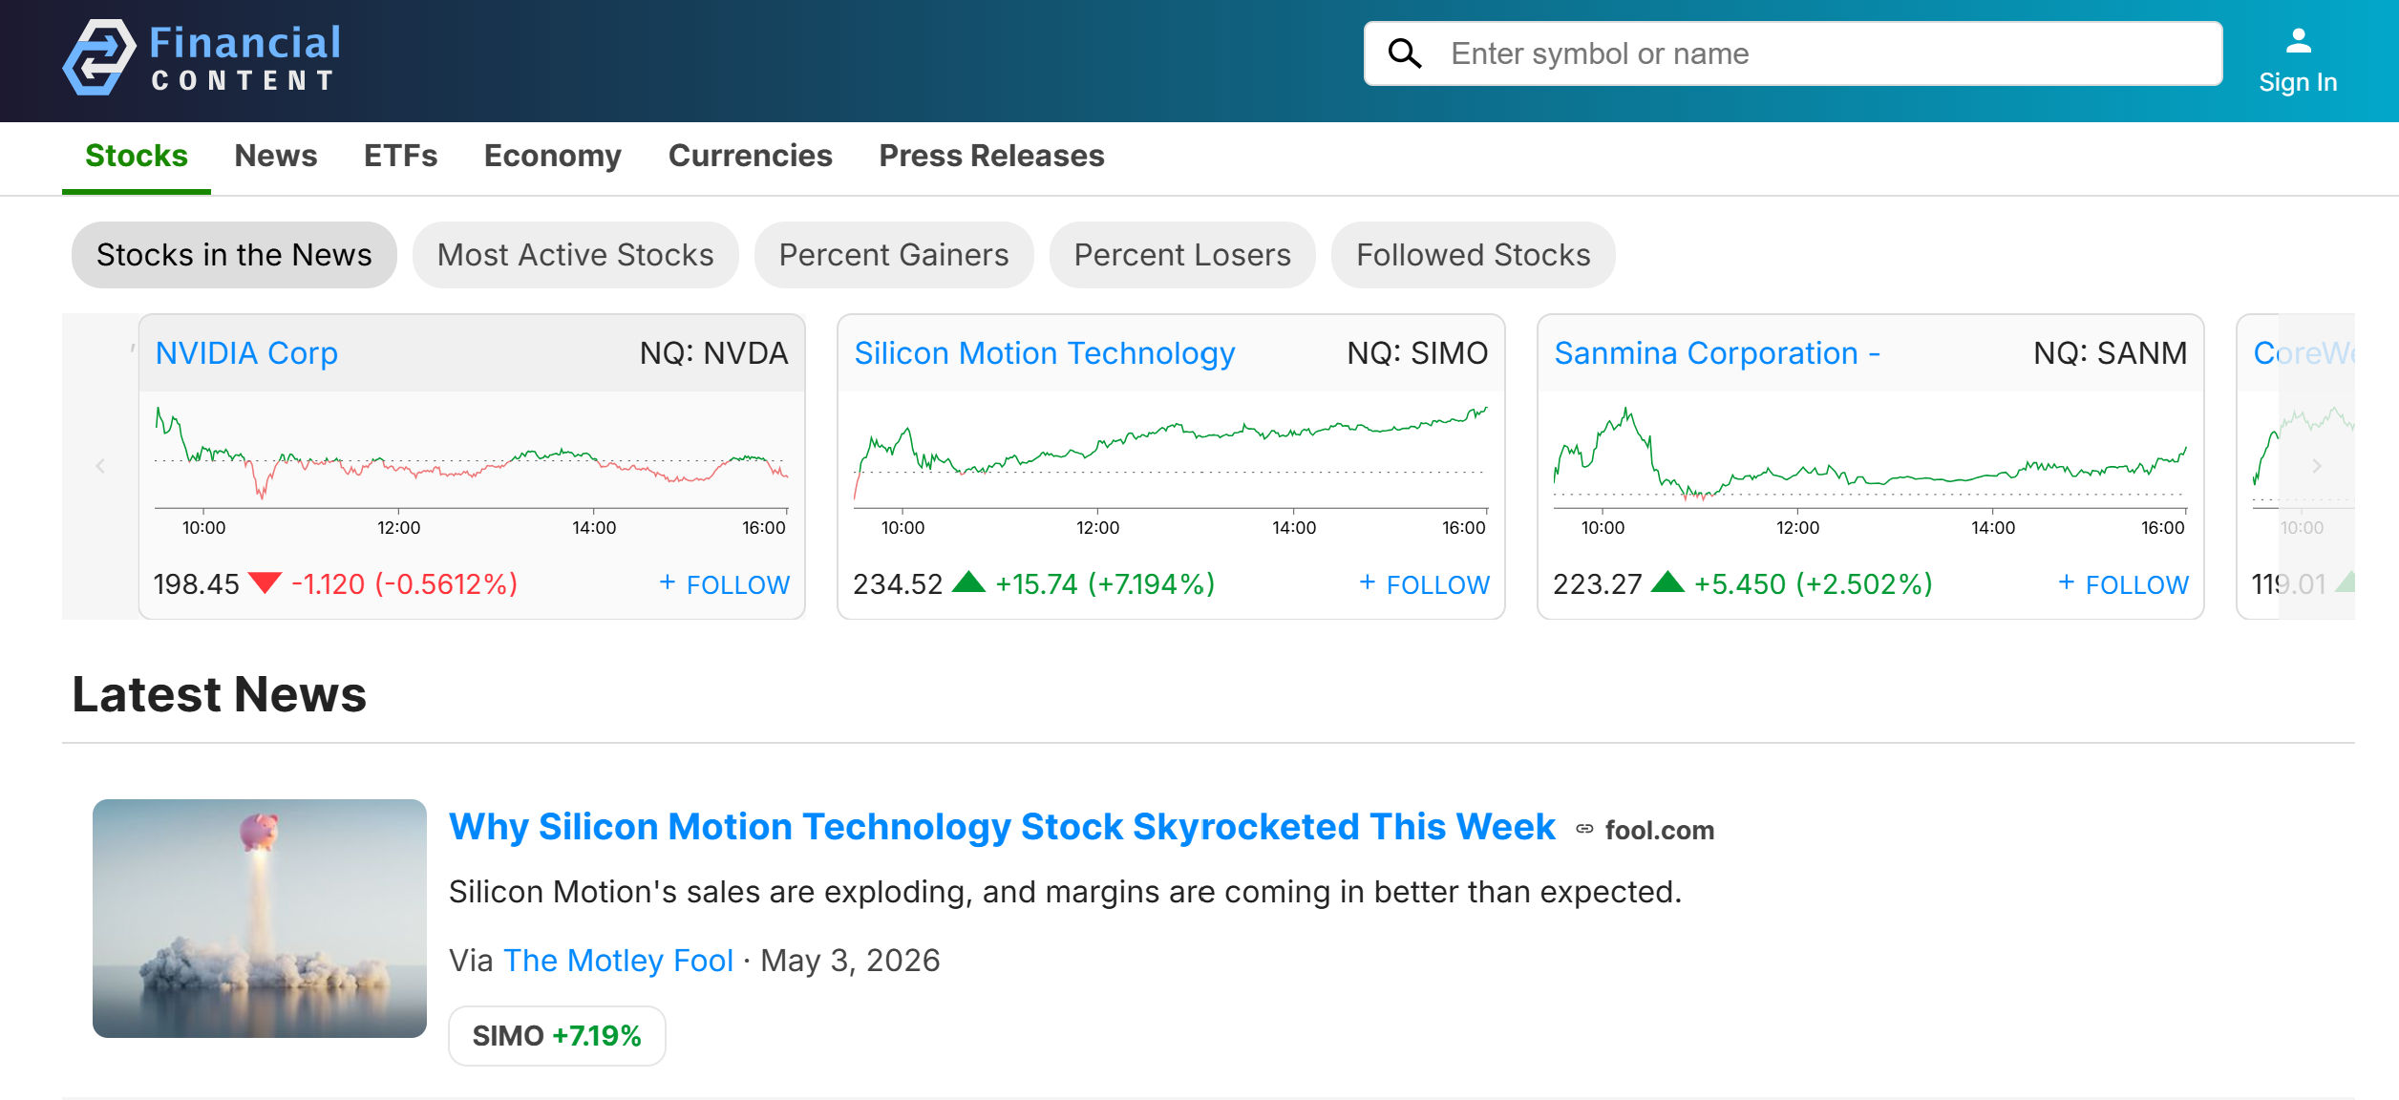
Task: Open the Economy tab
Action: pyautogui.click(x=553, y=156)
